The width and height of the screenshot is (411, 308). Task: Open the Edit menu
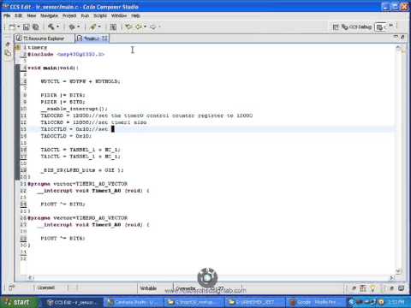click(19, 15)
